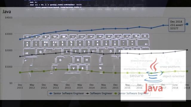Click the Java chart title
This screenshot has height=107, width=191.
tap(7, 12)
